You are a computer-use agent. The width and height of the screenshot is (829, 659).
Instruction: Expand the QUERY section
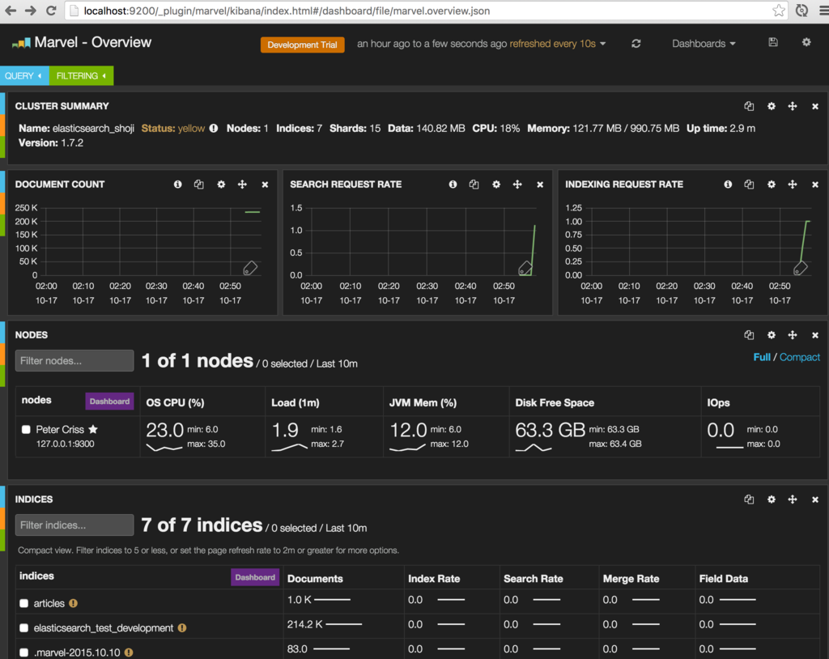click(23, 75)
